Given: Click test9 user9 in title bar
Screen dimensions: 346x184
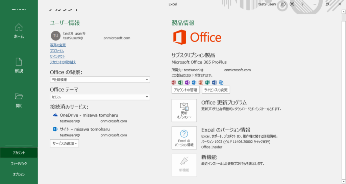Looking at the screenshot, I should coord(267,4).
